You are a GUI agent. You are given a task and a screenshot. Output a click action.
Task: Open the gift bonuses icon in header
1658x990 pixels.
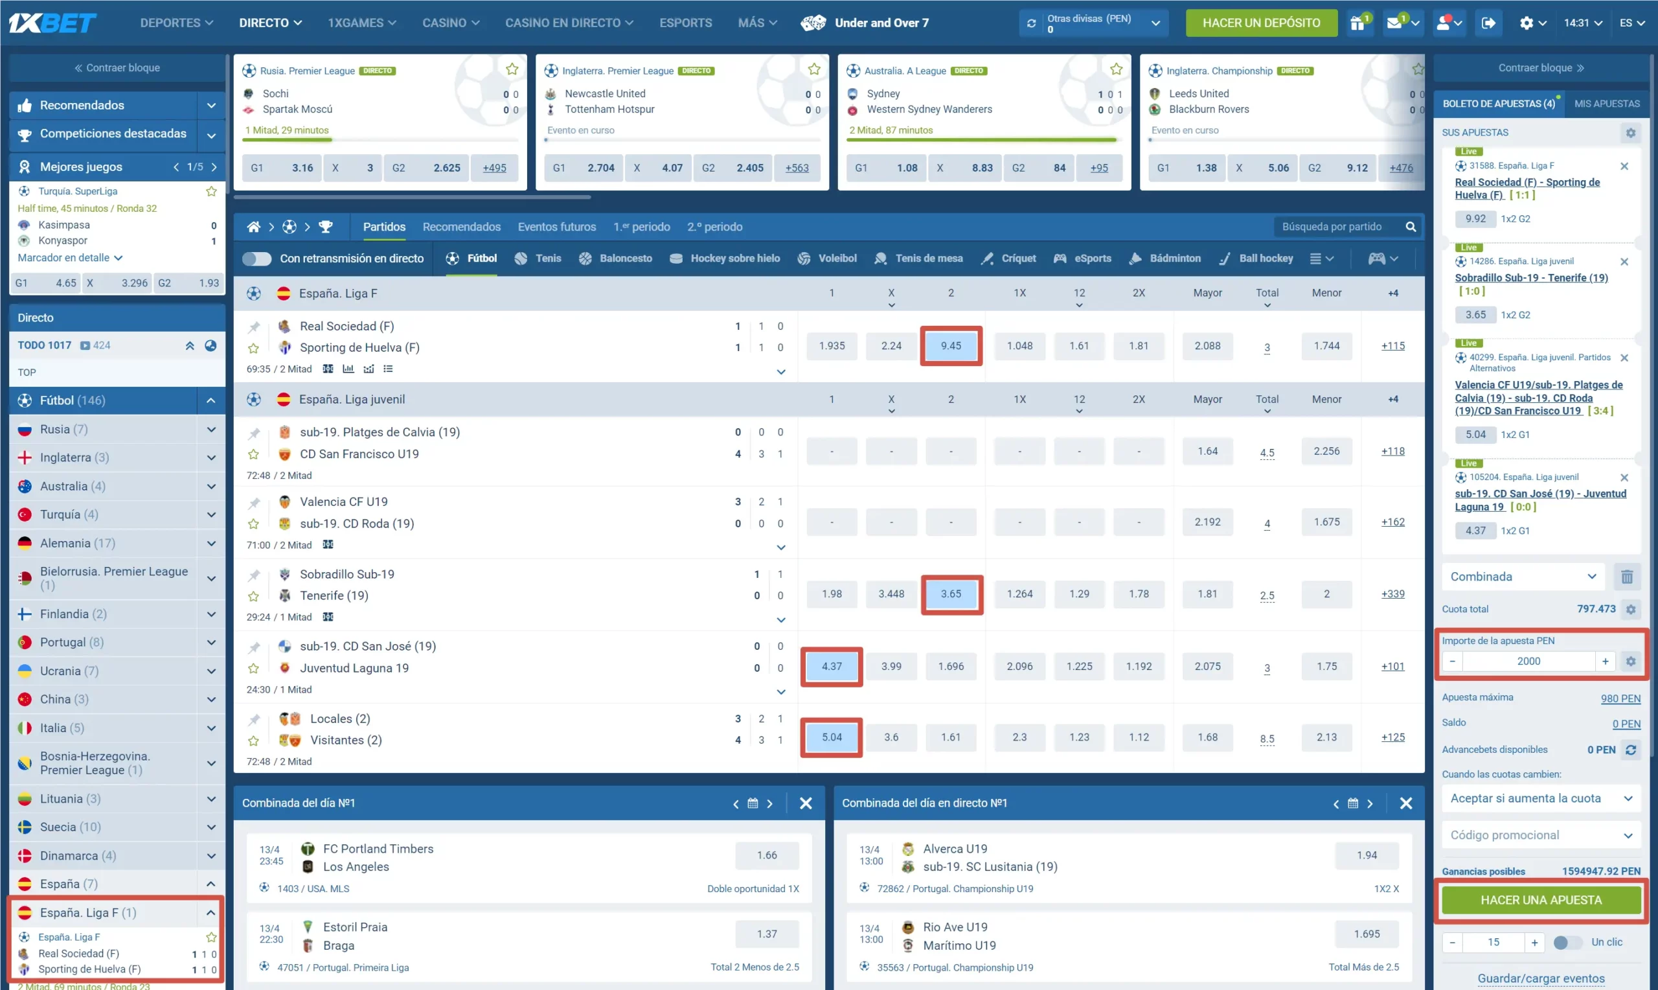1357,23
